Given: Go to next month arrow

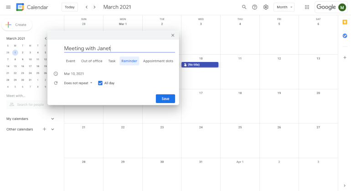Looking at the screenshot, I should click(94, 7).
